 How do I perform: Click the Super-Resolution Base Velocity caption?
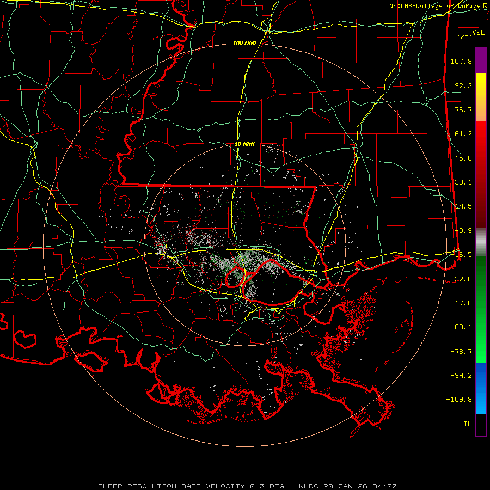(x=247, y=486)
